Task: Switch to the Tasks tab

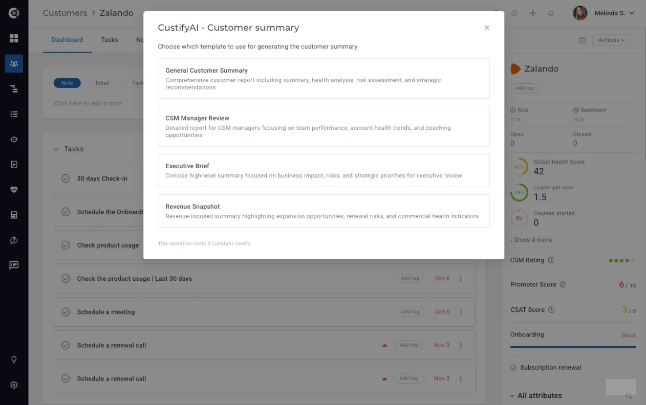Action: [x=110, y=40]
